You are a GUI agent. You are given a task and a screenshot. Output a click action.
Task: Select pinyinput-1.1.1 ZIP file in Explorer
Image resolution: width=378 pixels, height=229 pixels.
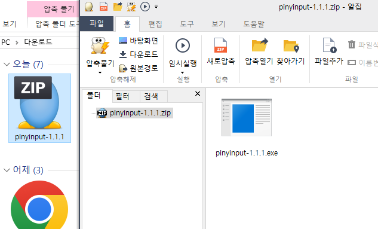pyautogui.click(x=40, y=108)
